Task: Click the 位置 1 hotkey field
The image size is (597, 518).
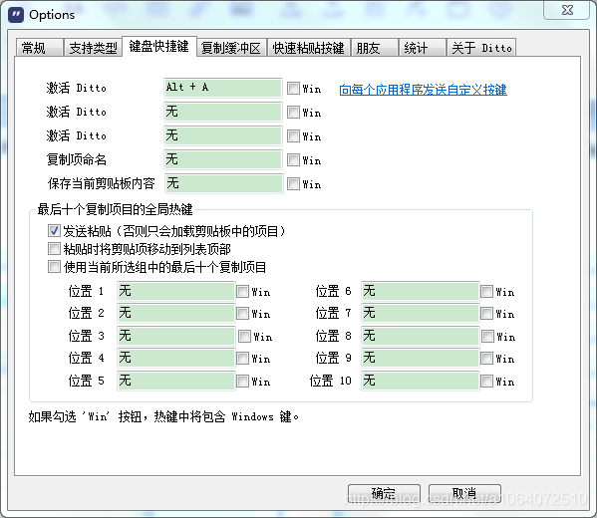Action: (x=175, y=292)
